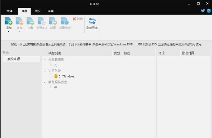Viewport: 212px width, 138px height.
Task: Click the 刷新列表 refresh icon
Action: click(92, 21)
